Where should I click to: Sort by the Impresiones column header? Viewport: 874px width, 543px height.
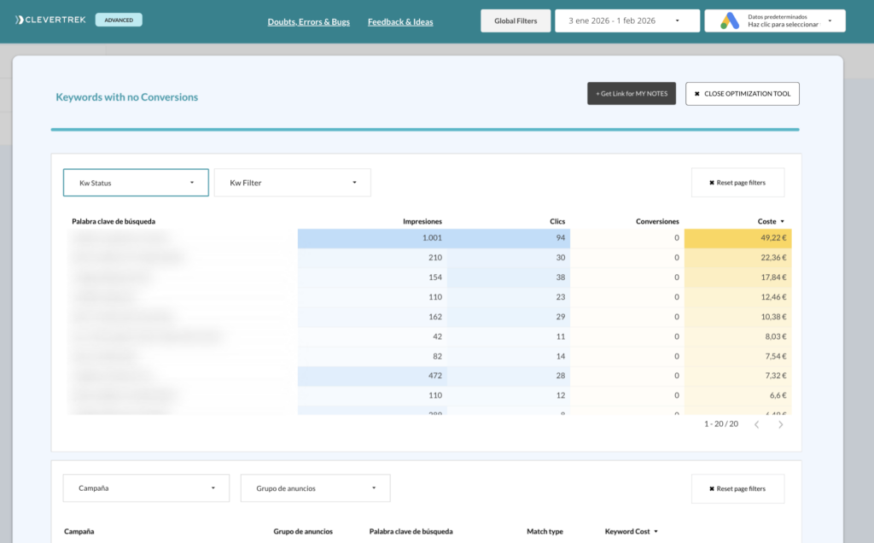click(x=422, y=222)
